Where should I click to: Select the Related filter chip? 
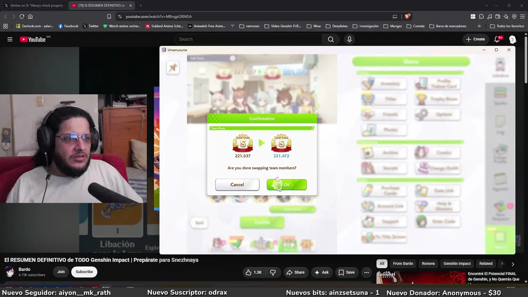[486, 264]
